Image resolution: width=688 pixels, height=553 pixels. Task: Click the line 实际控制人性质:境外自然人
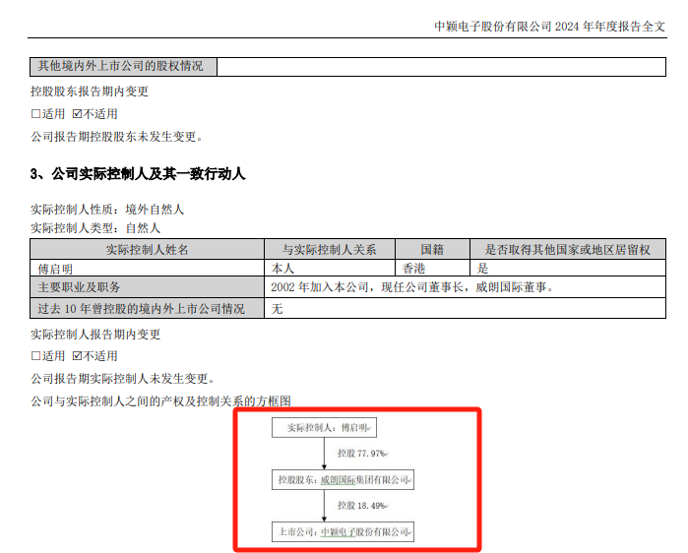pyautogui.click(x=107, y=210)
